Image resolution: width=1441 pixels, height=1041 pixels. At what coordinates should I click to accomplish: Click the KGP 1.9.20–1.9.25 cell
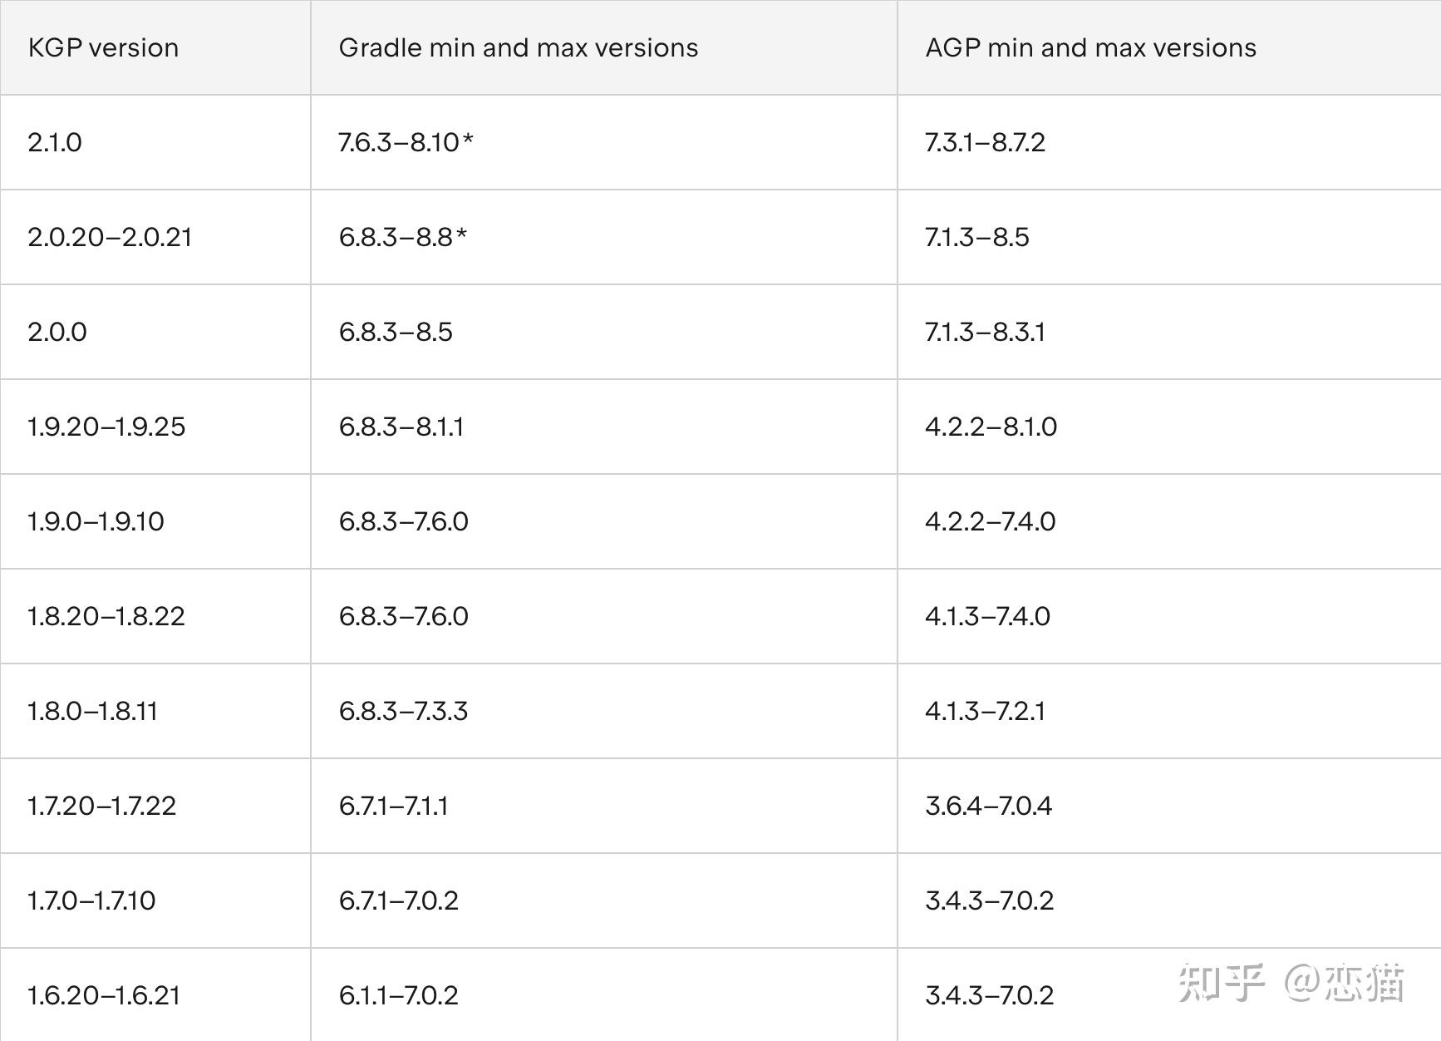[106, 427]
